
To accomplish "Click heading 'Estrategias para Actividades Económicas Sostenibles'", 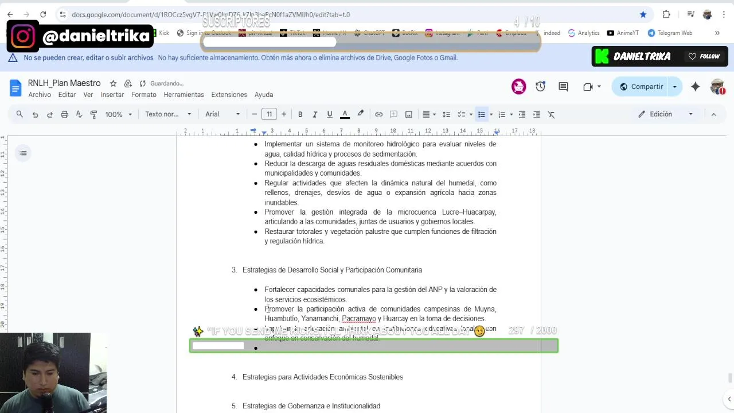I will (323, 377).
